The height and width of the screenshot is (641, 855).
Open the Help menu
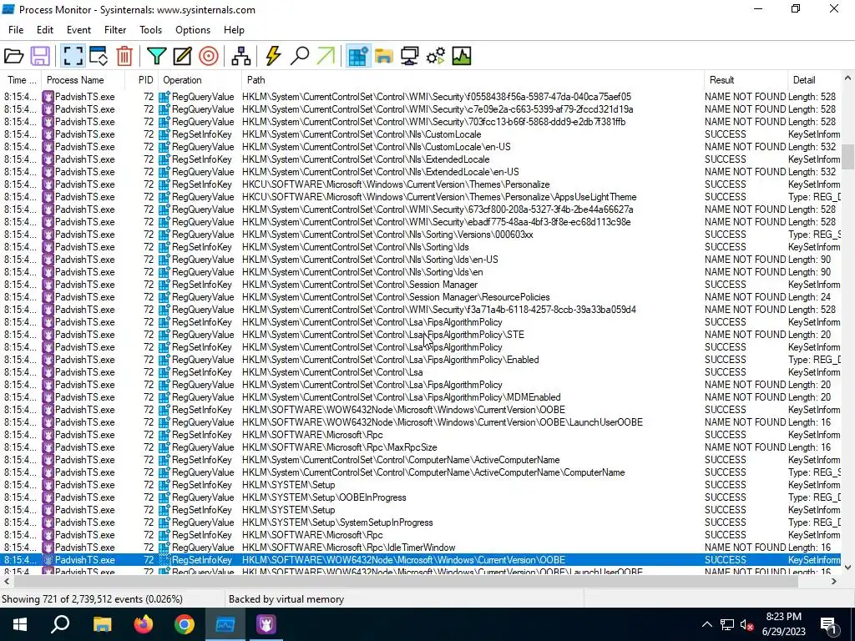(x=234, y=30)
